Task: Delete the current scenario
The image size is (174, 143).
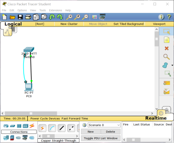Action: pos(111,132)
